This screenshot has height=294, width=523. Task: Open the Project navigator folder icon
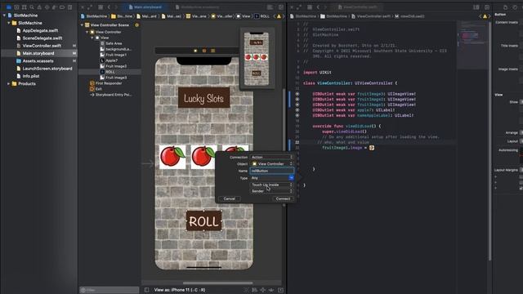(9, 7)
